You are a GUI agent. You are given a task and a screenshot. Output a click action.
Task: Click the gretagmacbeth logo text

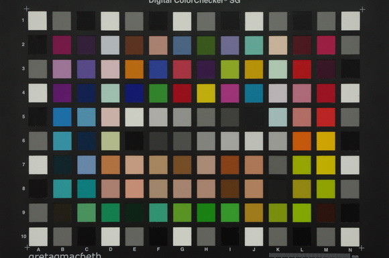pos(65,255)
